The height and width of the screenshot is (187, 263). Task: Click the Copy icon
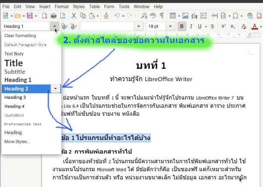[x=83, y=16]
